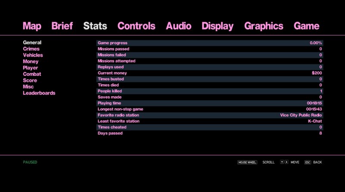Select the Missions failed row
Viewport: 345px width, 192px height.
[210, 55]
